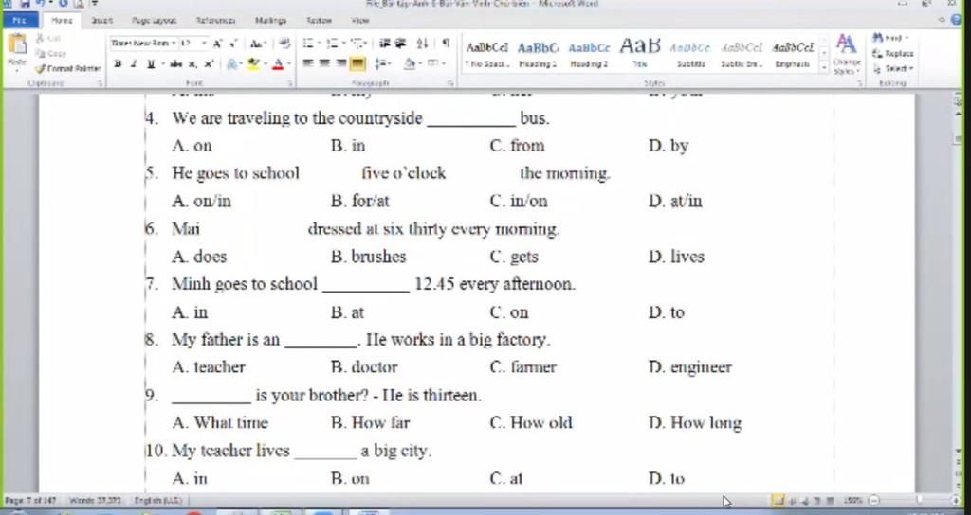Open the font name combo box
This screenshot has height=515, width=971.
[x=144, y=44]
